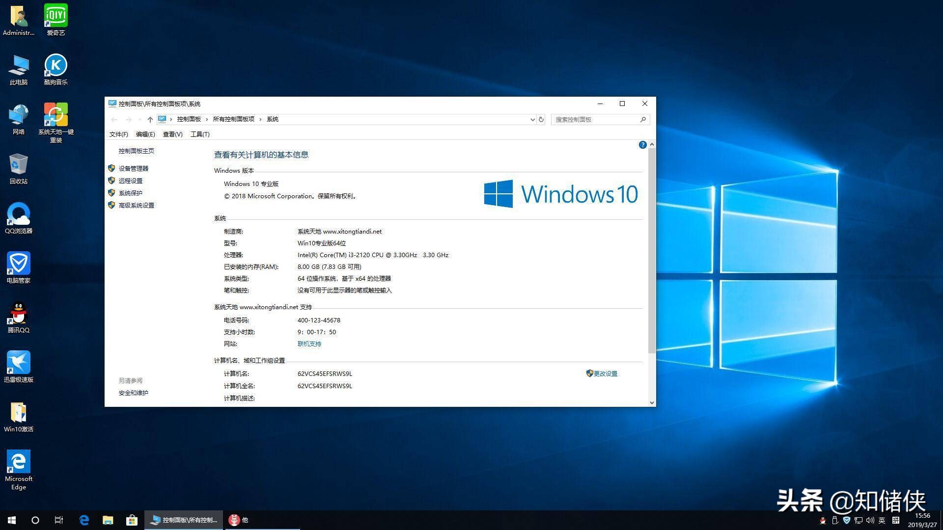Open the 文件(F) menu
Image resolution: width=943 pixels, height=530 pixels.
pos(118,134)
